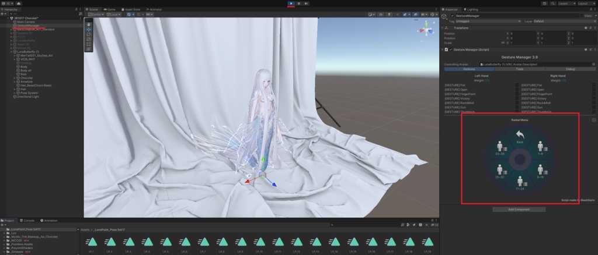This screenshot has height=255, width=598.
Task: Select the Transform tool in scene toolbar
Action: pos(89,49)
